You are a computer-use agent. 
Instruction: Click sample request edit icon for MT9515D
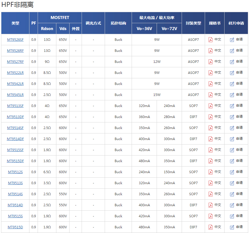pyautogui.click(x=232, y=227)
